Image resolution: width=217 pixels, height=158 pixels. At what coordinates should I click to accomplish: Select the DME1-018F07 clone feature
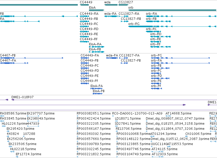tap(114, 100)
